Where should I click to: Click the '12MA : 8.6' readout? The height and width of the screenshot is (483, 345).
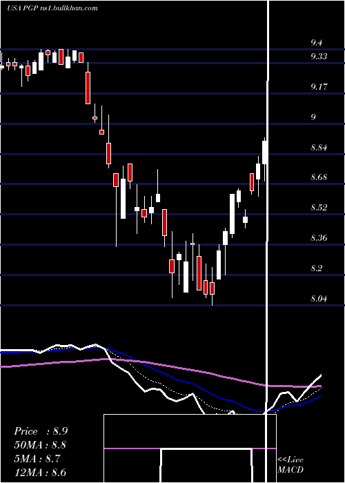coord(40,472)
